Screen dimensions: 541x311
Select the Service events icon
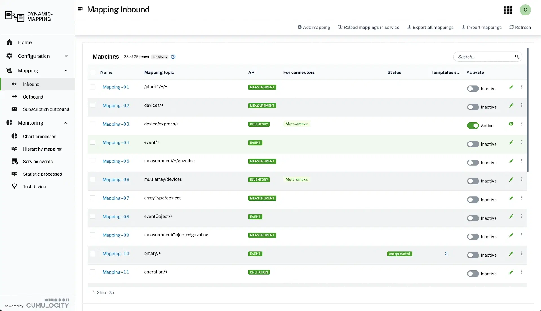click(14, 162)
